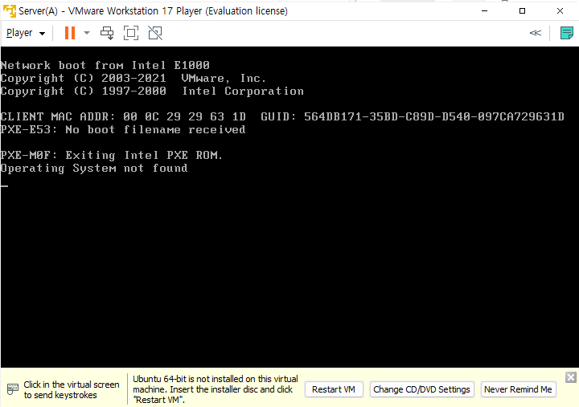The height and width of the screenshot is (407, 579).
Task: Minimize the VMware Player window
Action: coord(484,10)
